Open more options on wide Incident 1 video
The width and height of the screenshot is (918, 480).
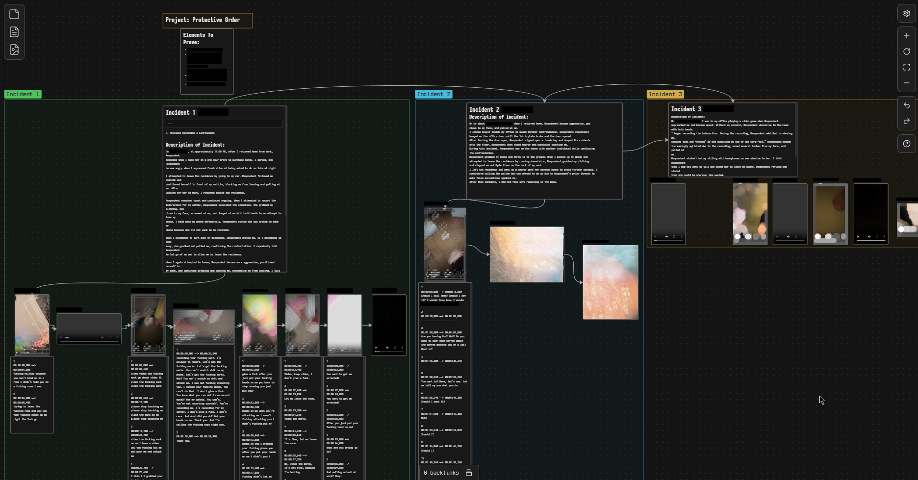pos(117,337)
